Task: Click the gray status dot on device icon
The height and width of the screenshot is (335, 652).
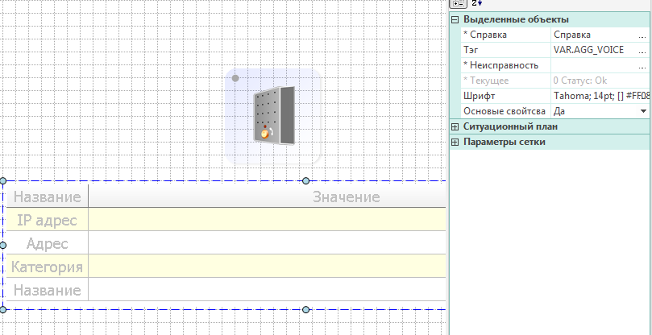Action: [235, 78]
